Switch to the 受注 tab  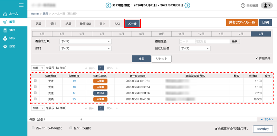click(x=53, y=24)
